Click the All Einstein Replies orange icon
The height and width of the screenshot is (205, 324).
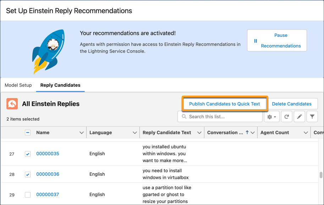[12, 103]
